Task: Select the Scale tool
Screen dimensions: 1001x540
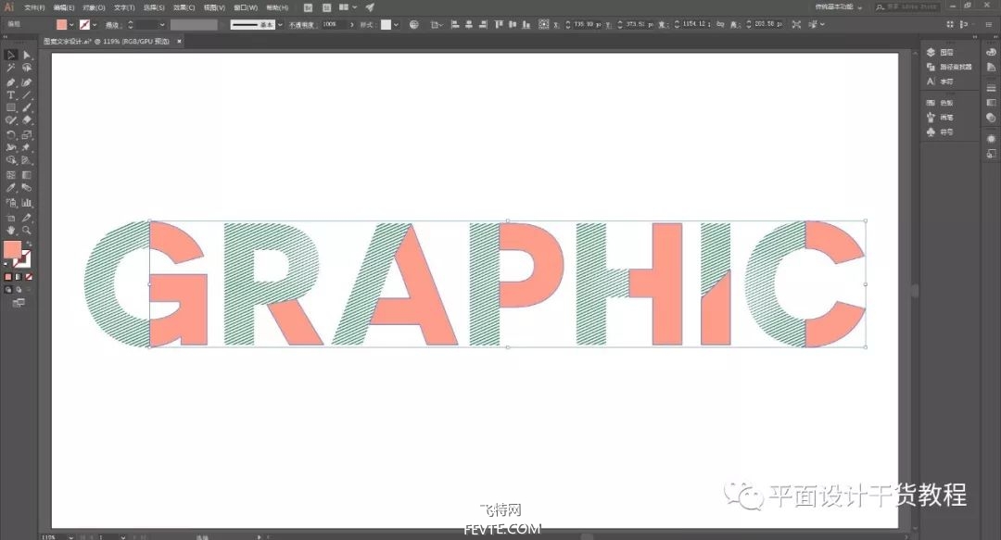Action: (x=27, y=134)
